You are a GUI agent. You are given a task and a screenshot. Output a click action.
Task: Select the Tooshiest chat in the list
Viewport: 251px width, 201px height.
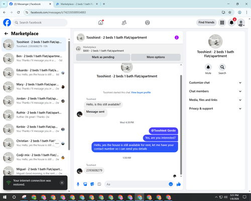(34, 45)
